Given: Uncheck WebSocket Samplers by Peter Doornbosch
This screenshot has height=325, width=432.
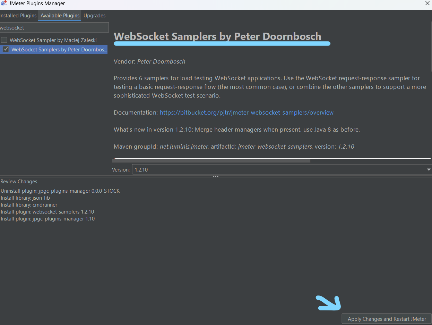Looking at the screenshot, I should click(6, 49).
